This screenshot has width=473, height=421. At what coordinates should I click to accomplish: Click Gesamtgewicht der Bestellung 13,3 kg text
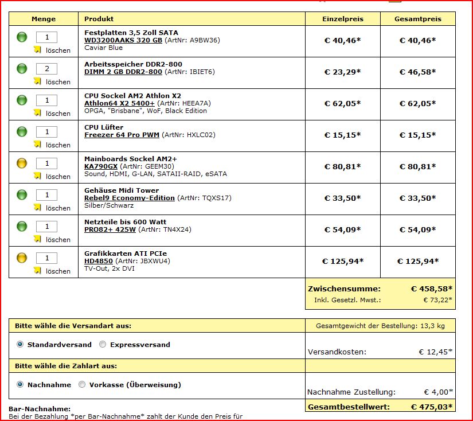pyautogui.click(x=380, y=326)
